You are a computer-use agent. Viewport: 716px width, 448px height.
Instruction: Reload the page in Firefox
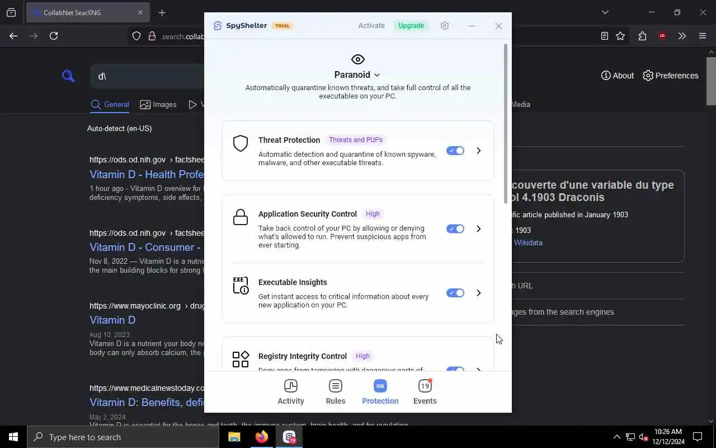pos(54,36)
